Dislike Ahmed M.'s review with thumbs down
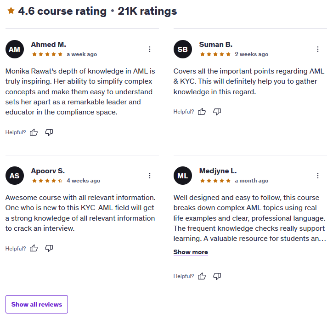 [49, 132]
